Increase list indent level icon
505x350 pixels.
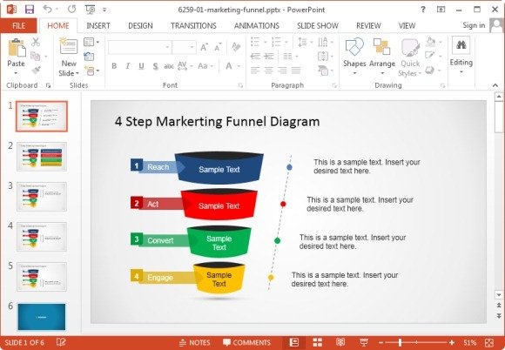tap(269, 57)
